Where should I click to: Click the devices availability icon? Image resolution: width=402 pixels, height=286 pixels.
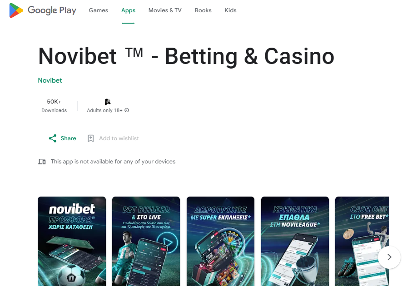tap(42, 162)
